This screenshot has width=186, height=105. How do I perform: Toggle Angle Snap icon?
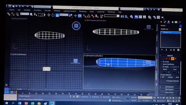(x=89, y=16)
